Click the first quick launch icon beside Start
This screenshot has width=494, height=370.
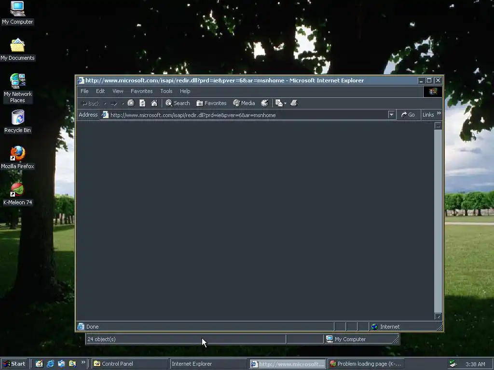(x=39, y=364)
